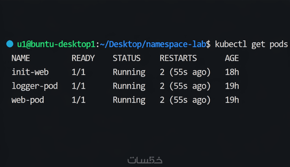Image resolution: width=290 pixels, height=167 pixels.
Task: Click Running status of init-web
Action: (x=129, y=72)
